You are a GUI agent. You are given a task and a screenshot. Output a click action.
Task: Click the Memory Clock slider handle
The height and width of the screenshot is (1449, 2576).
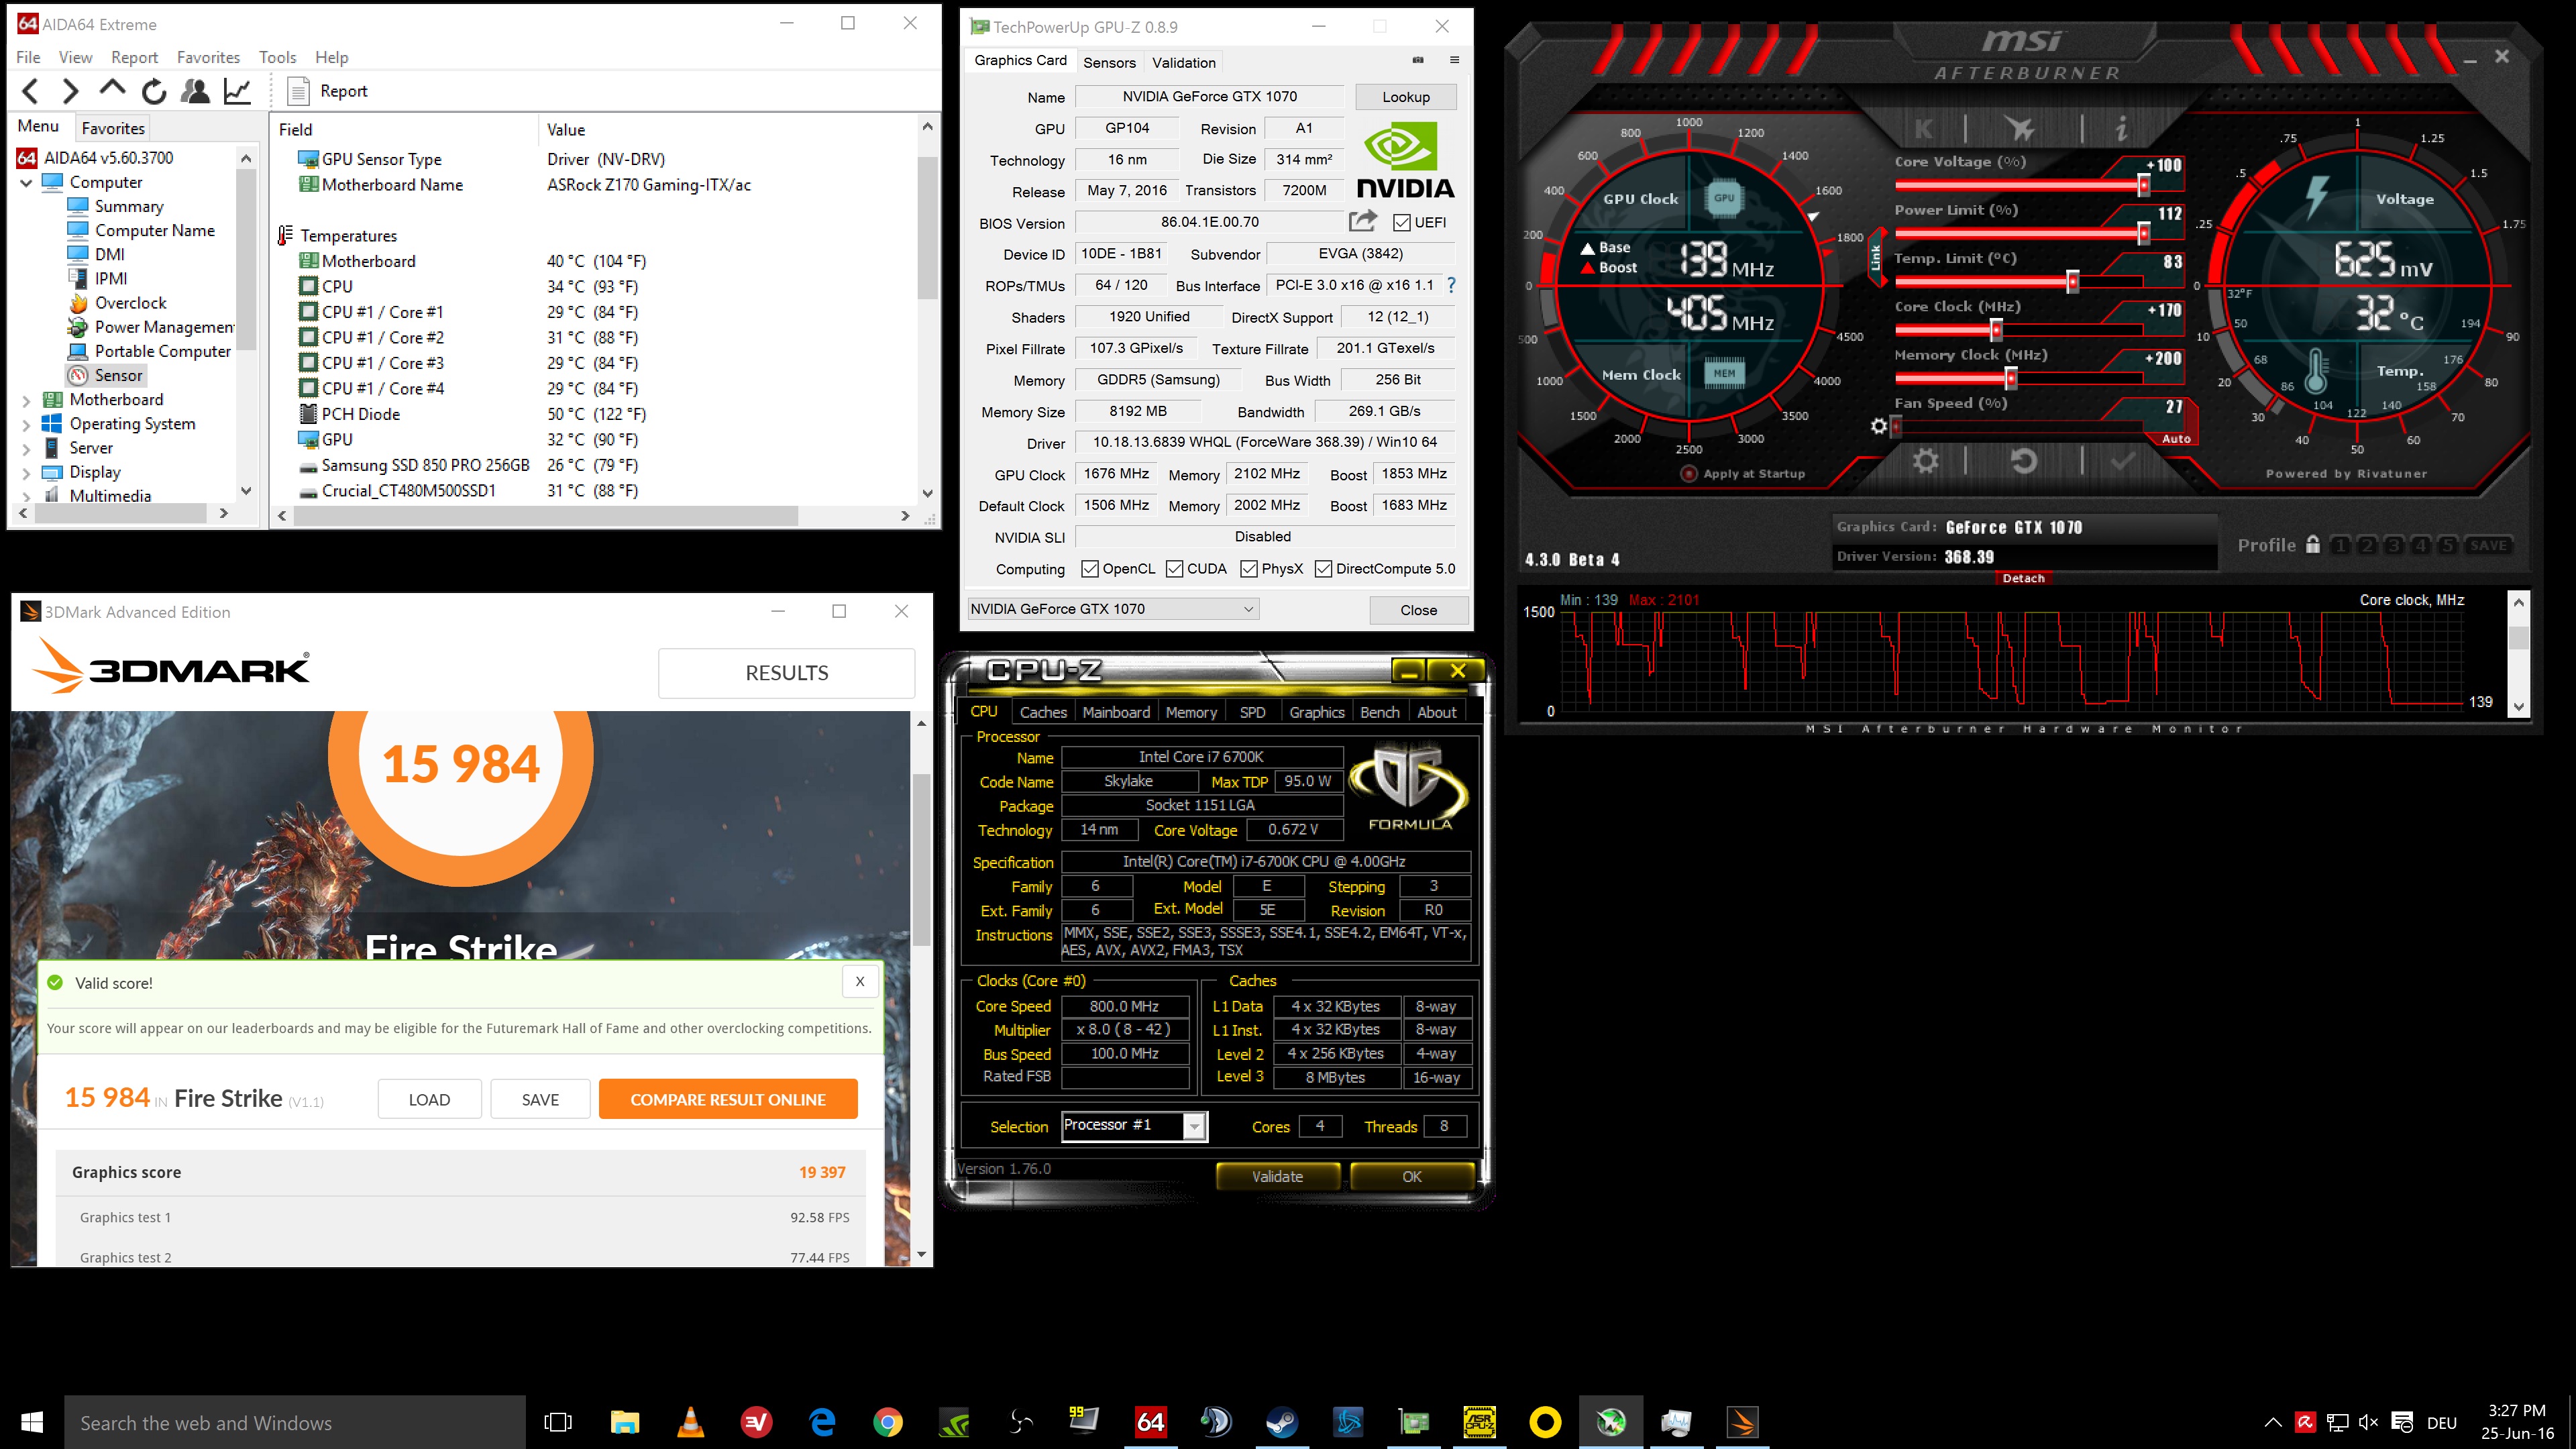click(x=2011, y=378)
